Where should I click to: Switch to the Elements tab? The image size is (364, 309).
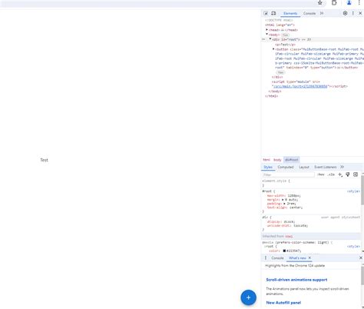coord(290,13)
